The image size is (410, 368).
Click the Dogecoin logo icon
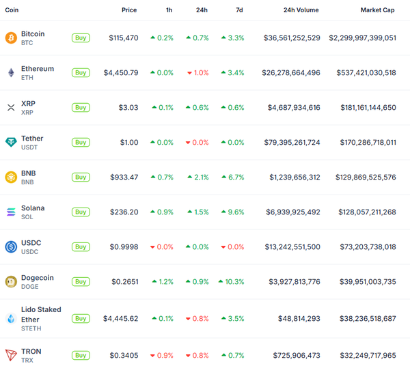click(x=11, y=281)
